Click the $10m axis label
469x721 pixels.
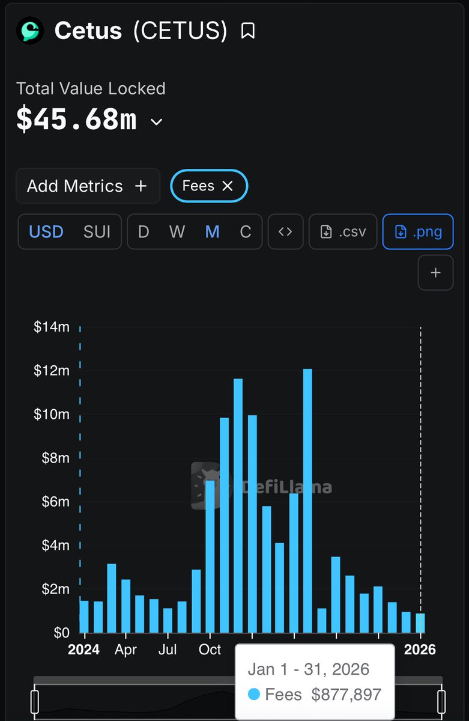[52, 415]
